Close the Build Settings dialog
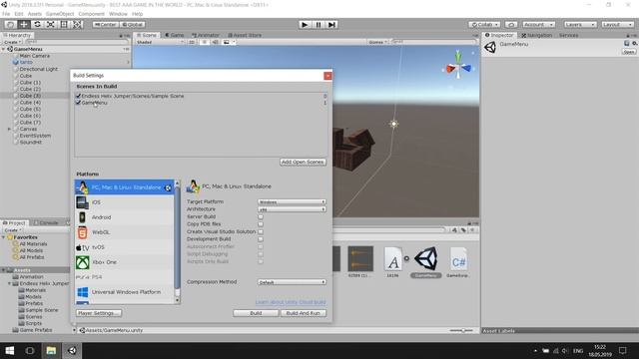Viewport: 639px width, 359px height. (327, 76)
